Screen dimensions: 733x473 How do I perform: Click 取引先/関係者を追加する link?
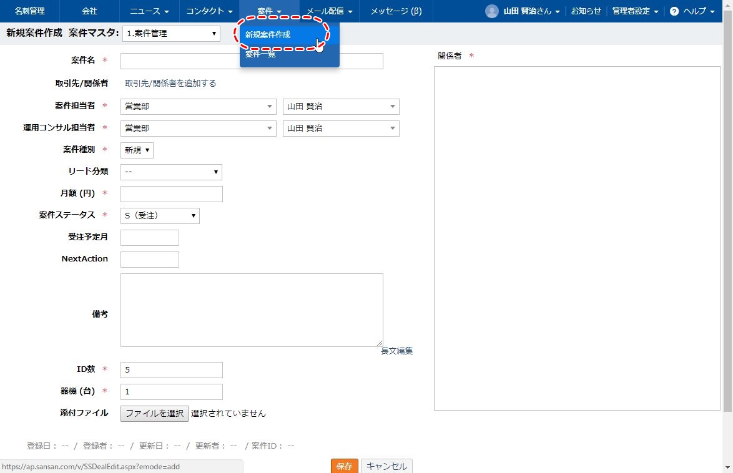pos(170,83)
